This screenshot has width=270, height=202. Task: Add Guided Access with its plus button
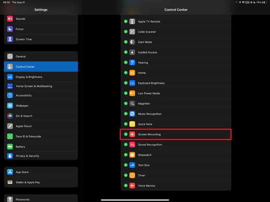click(x=126, y=52)
